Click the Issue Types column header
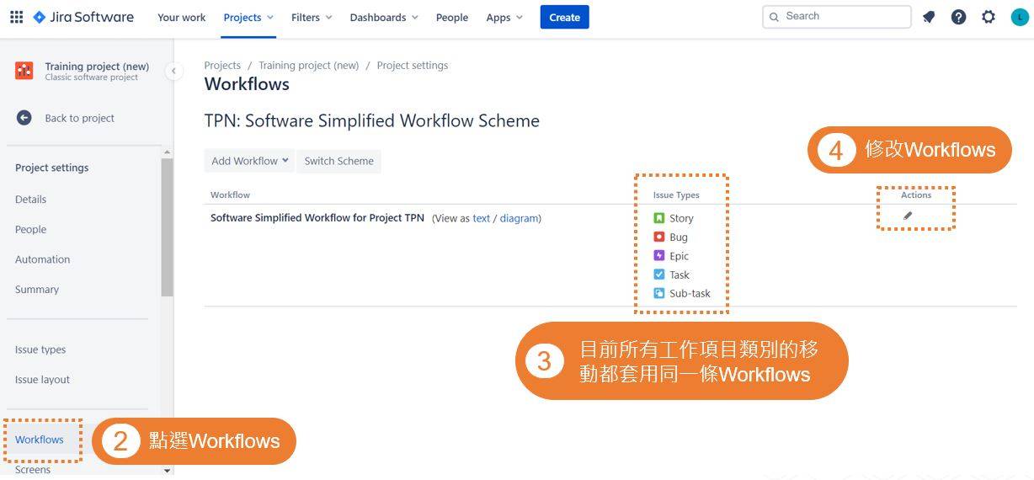Viewport: 1034px width, 480px height. pos(676,195)
